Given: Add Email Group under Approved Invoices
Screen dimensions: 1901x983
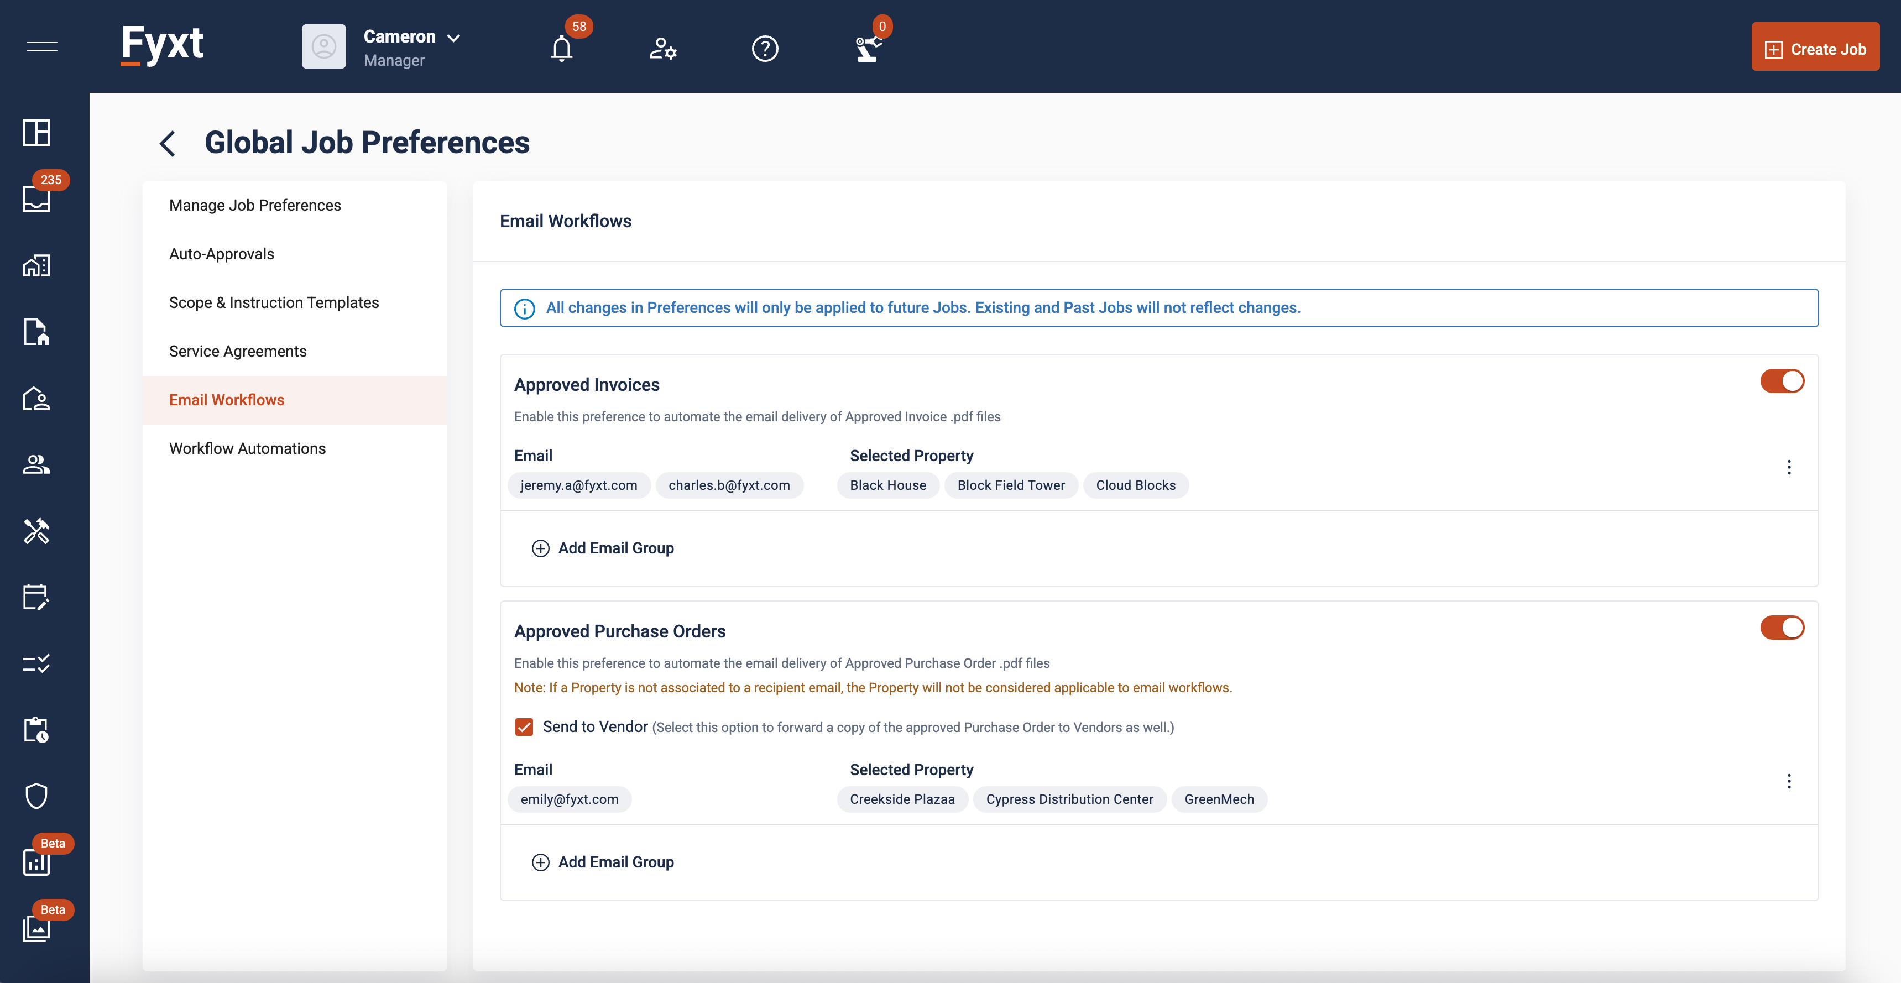Looking at the screenshot, I should point(602,548).
